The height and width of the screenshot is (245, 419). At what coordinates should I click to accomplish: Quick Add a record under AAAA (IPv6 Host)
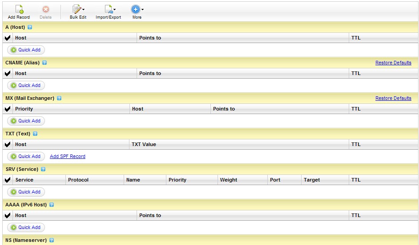(x=26, y=227)
